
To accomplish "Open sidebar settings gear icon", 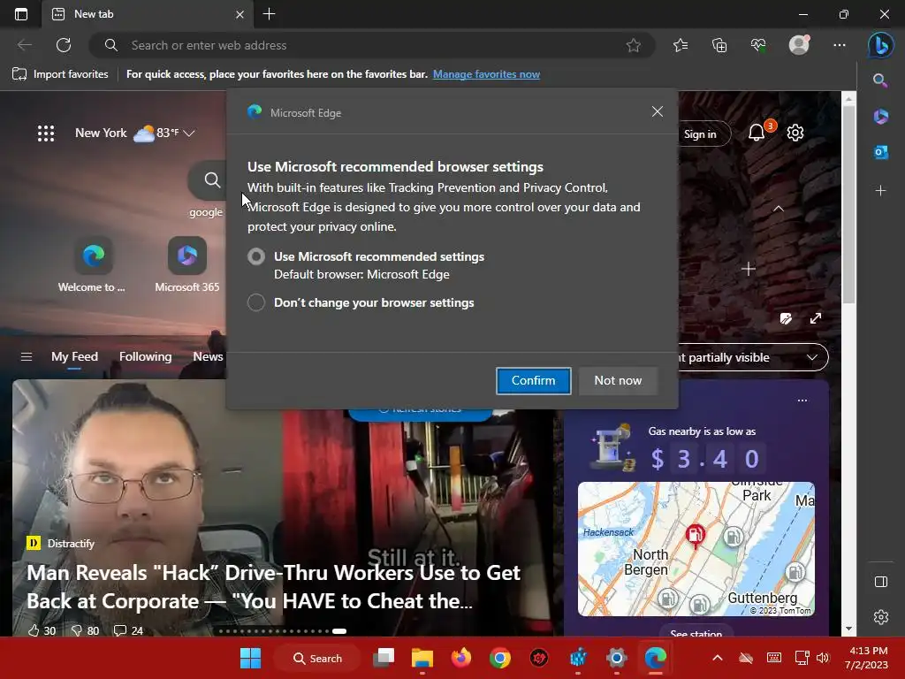I will 881,617.
